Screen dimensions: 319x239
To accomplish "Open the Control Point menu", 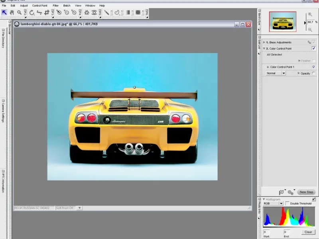I will pos(39,6).
